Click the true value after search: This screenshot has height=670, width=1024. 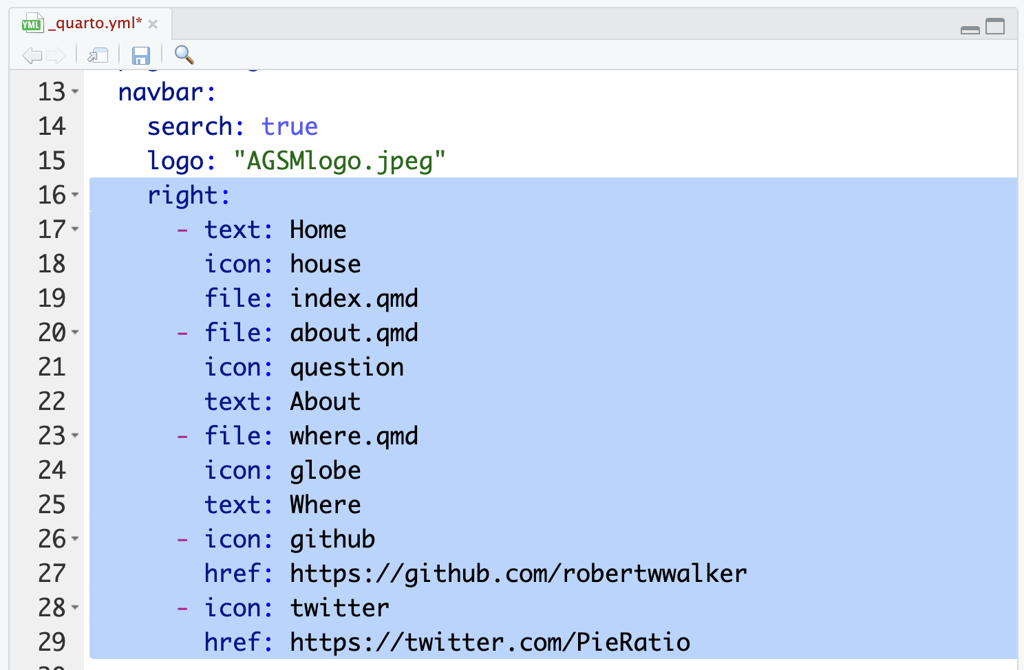pos(289,127)
